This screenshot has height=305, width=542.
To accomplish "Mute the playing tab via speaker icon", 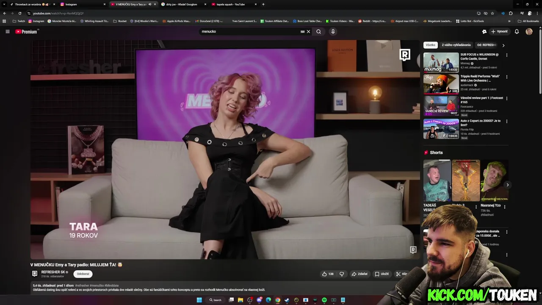I will 149,4.
